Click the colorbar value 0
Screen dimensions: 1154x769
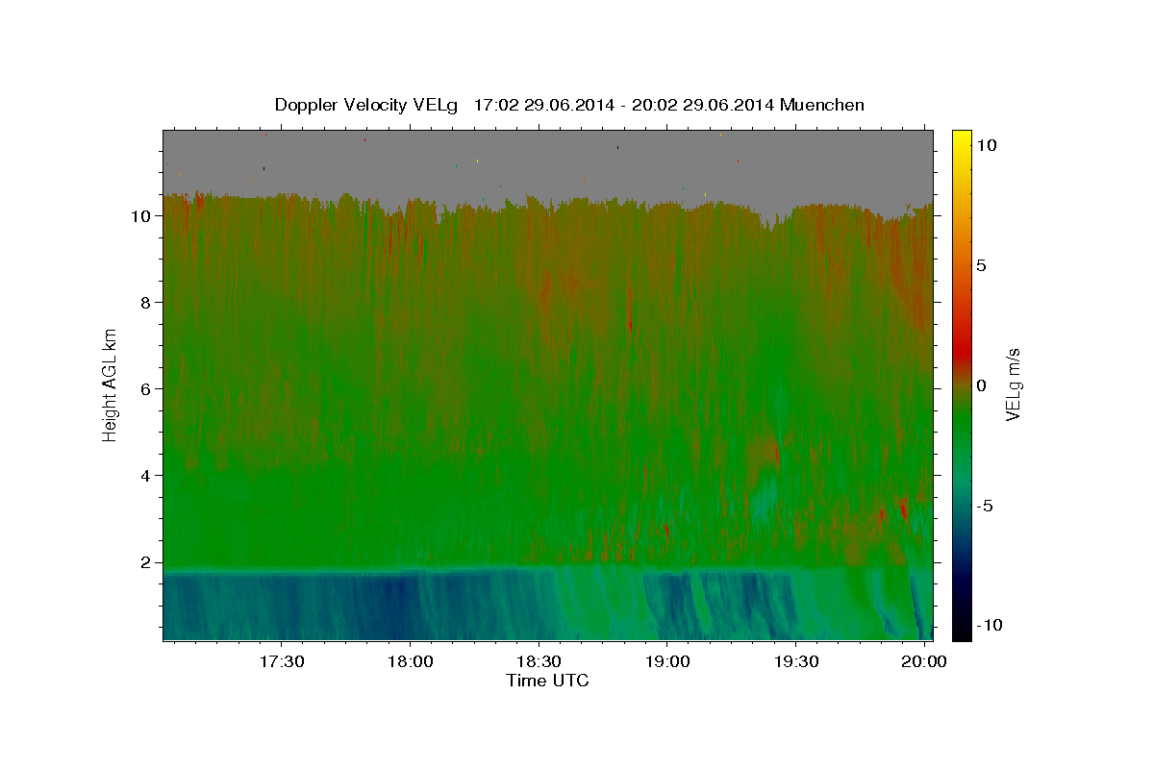coord(981,385)
